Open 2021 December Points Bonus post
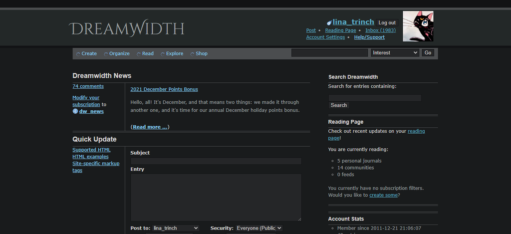 pos(164,89)
